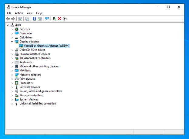Click the Forward arrow toolbar icon
Viewport: 189px width, 139px height.
pos(13,19)
